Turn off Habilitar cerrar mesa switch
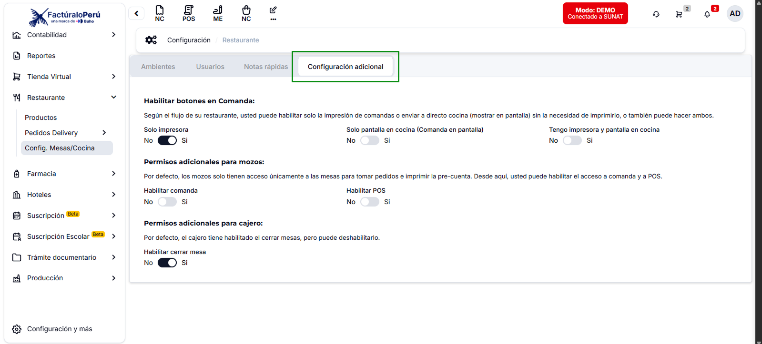This screenshot has height=344, width=762. (x=167, y=263)
